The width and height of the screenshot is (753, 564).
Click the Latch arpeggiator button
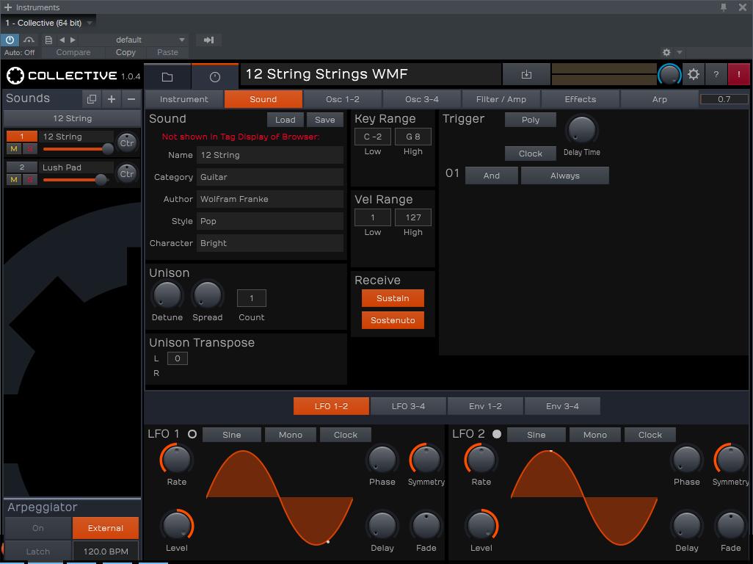(38, 551)
